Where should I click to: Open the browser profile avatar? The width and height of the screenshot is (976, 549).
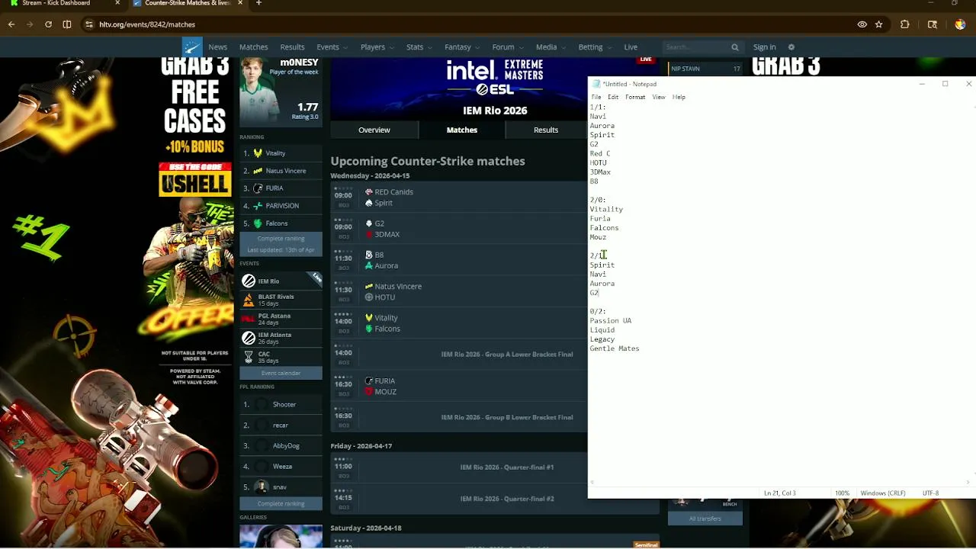click(960, 24)
